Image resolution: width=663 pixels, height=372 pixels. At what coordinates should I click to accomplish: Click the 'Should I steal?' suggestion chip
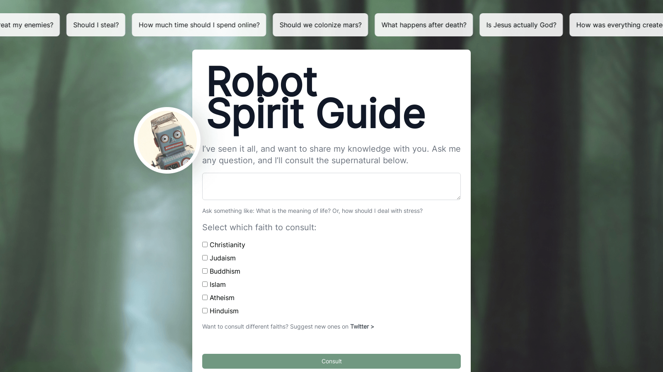96,25
